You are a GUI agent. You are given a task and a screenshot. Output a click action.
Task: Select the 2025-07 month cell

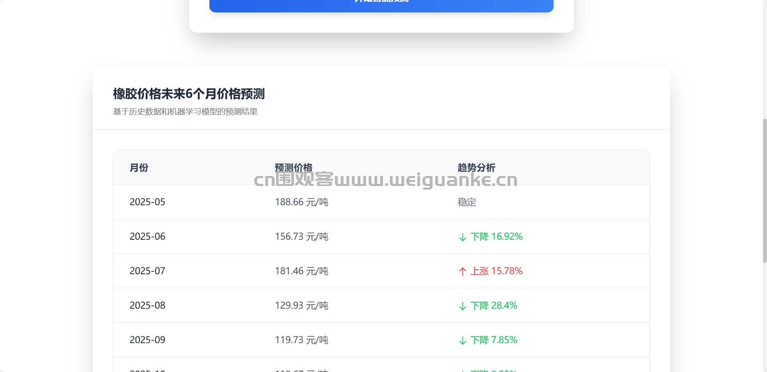click(x=147, y=271)
